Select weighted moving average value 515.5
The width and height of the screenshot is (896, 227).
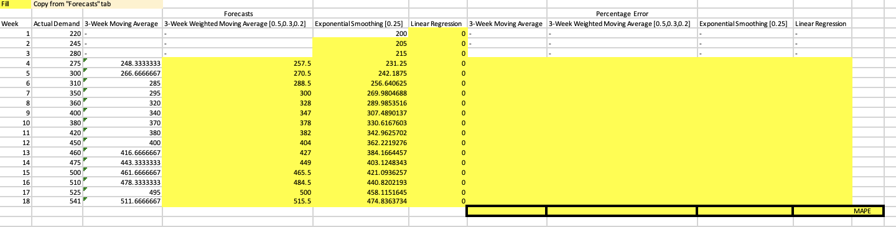238,202
